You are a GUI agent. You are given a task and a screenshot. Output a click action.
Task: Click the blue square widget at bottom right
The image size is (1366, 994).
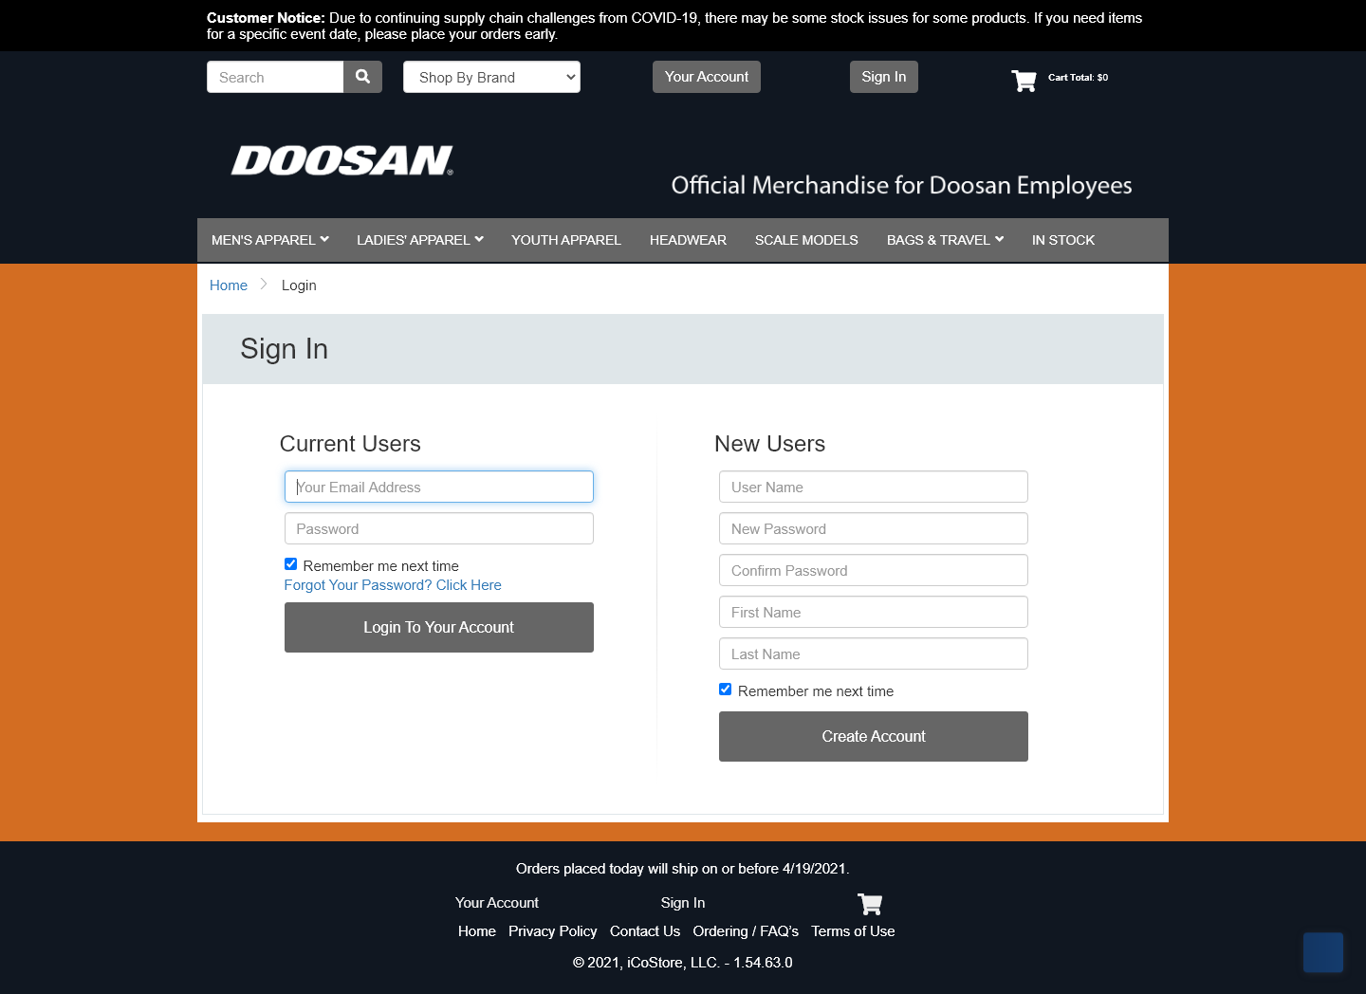click(x=1322, y=952)
